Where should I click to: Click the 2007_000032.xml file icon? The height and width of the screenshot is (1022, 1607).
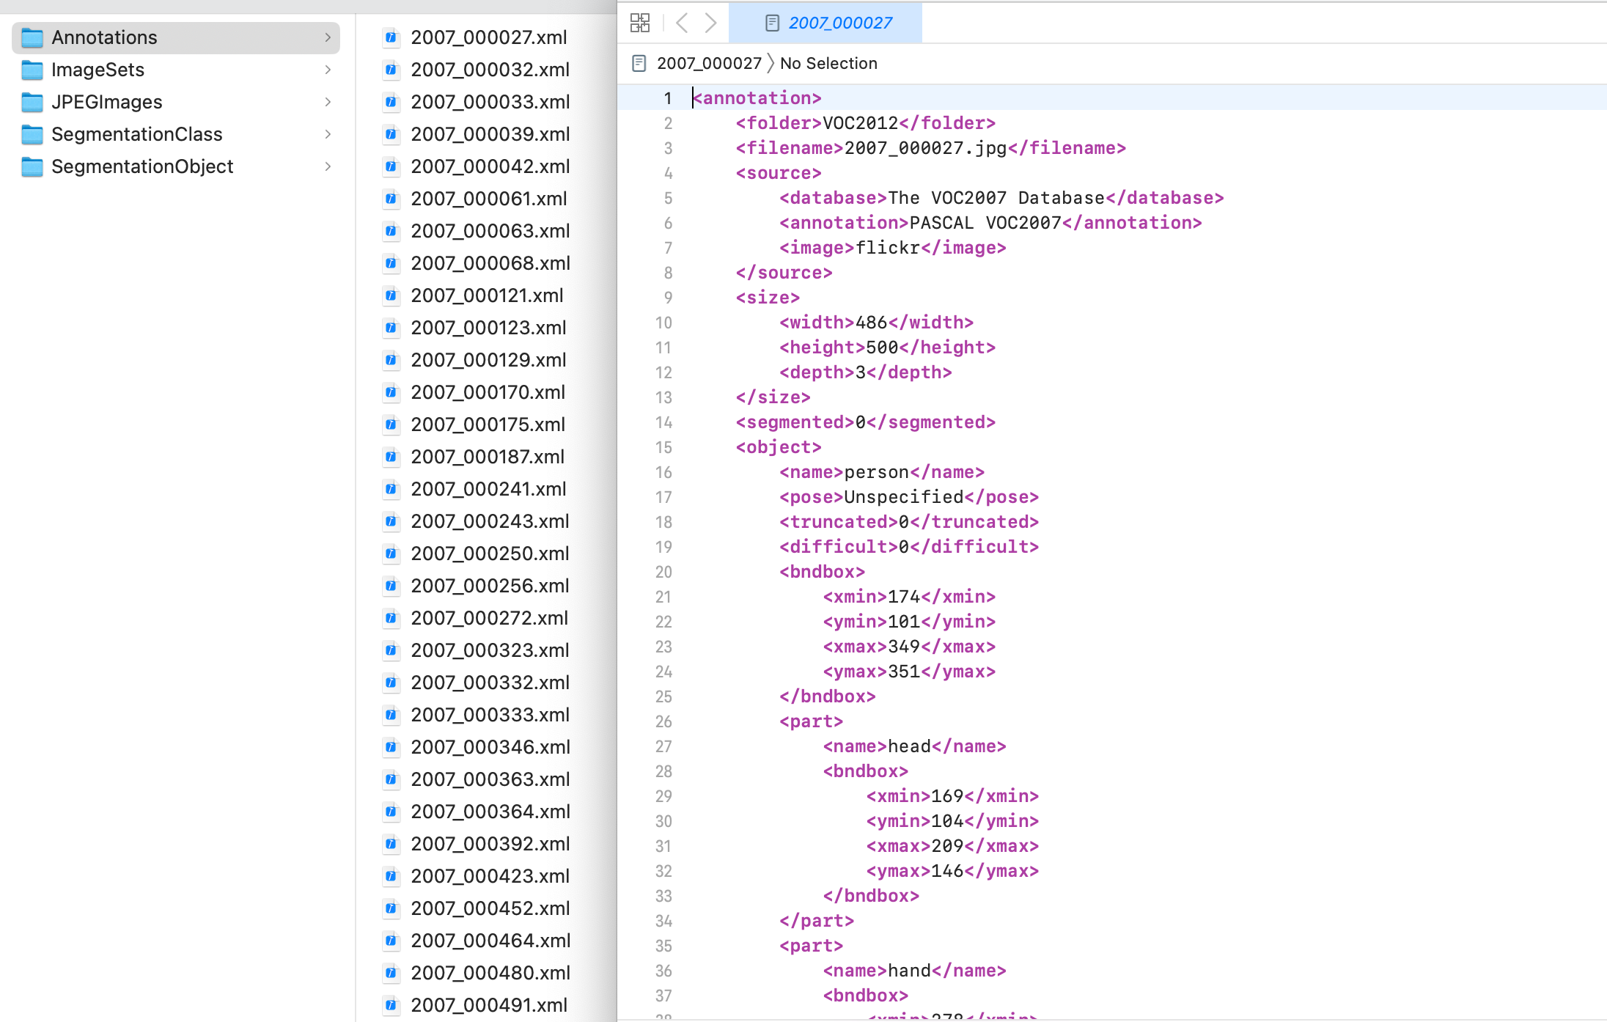391,70
